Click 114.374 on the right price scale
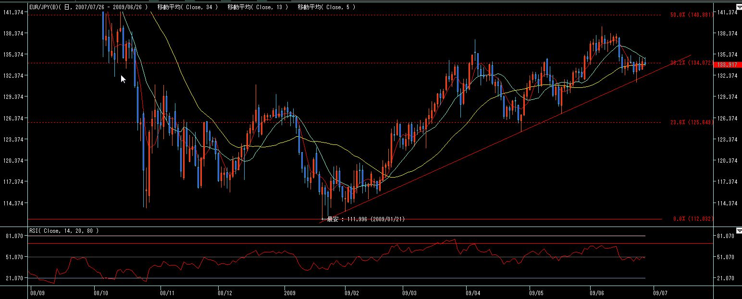This screenshot has height=299, width=742. [x=727, y=203]
